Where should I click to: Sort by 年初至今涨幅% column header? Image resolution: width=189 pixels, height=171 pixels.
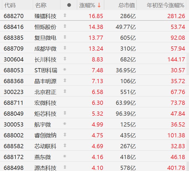click(166, 5)
